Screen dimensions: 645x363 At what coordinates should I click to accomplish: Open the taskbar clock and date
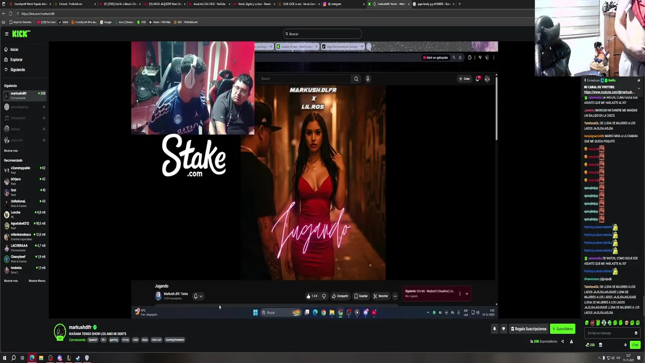click(x=627, y=358)
